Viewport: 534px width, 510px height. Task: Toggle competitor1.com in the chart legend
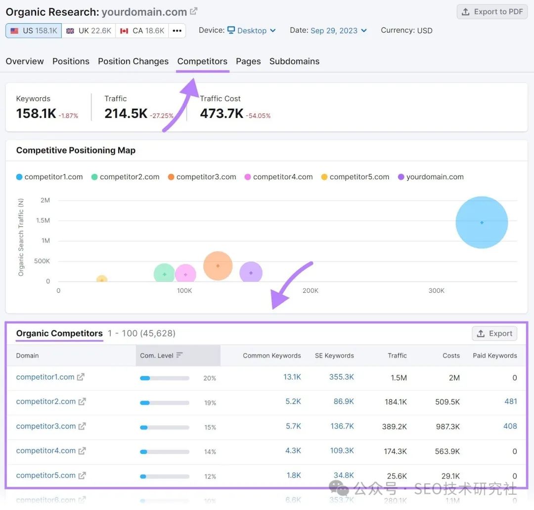pyautogui.click(x=49, y=177)
